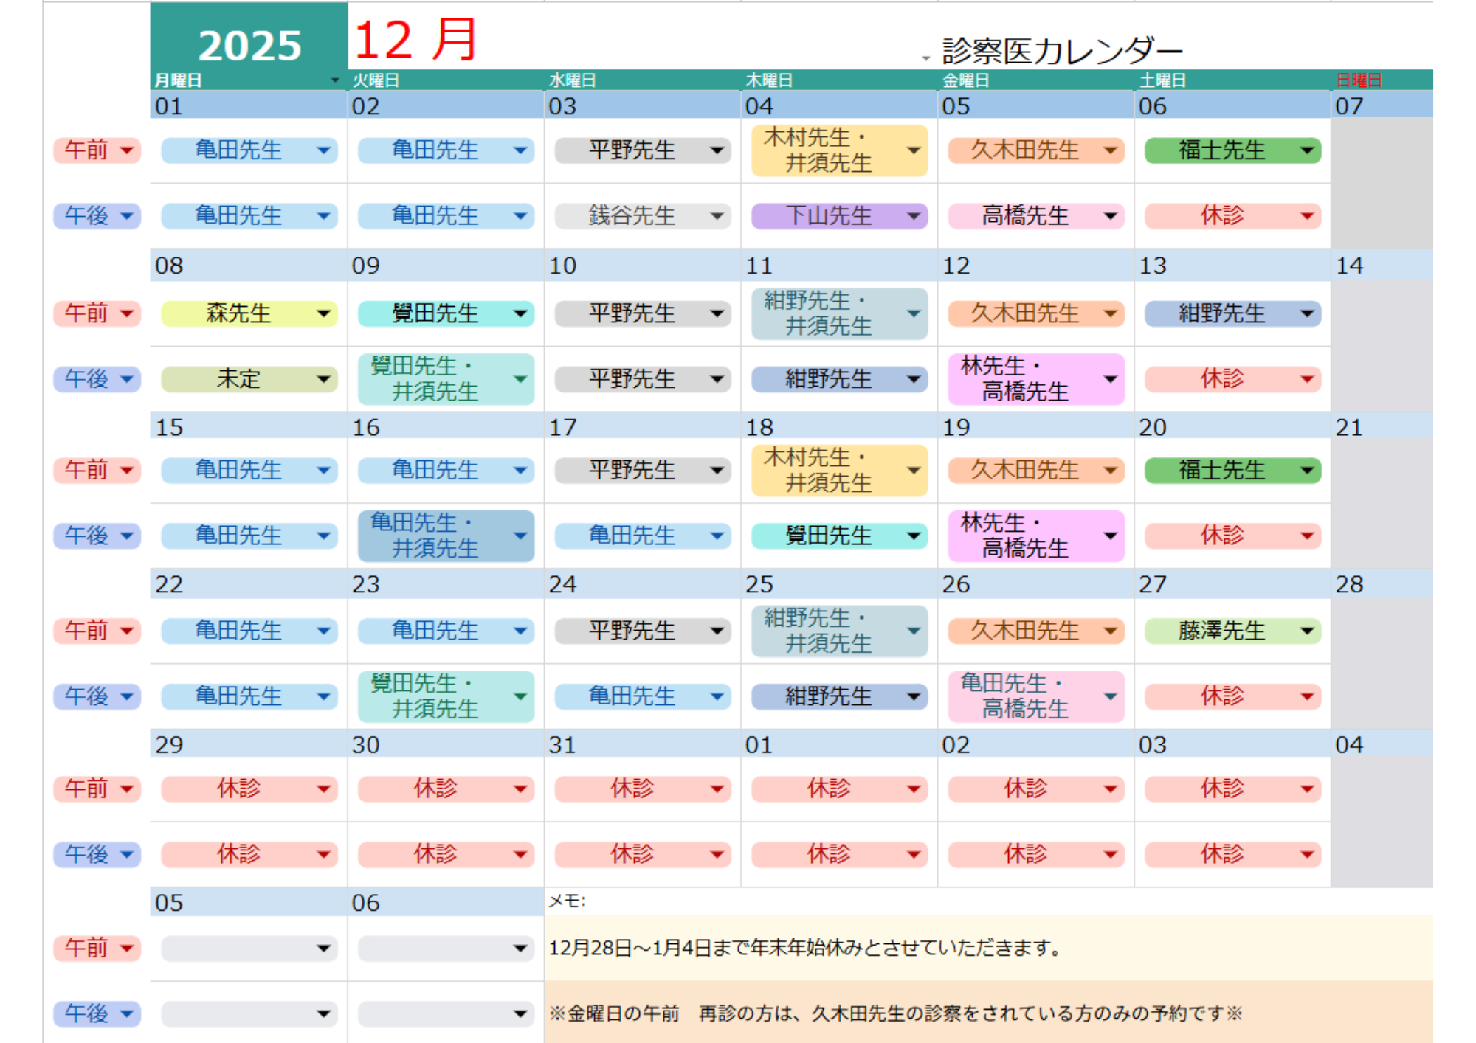Click arrow on 未定 chip Dec 08
The width and height of the screenshot is (1476, 1043).
click(x=323, y=379)
